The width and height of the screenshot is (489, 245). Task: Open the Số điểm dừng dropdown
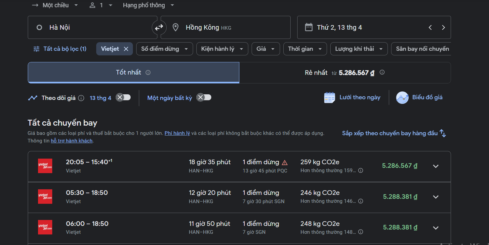click(164, 49)
